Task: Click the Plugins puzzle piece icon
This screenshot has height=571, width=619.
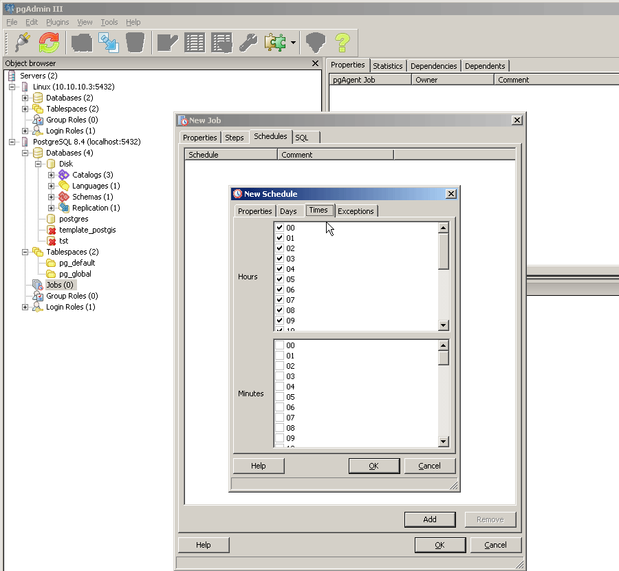Action: (276, 42)
